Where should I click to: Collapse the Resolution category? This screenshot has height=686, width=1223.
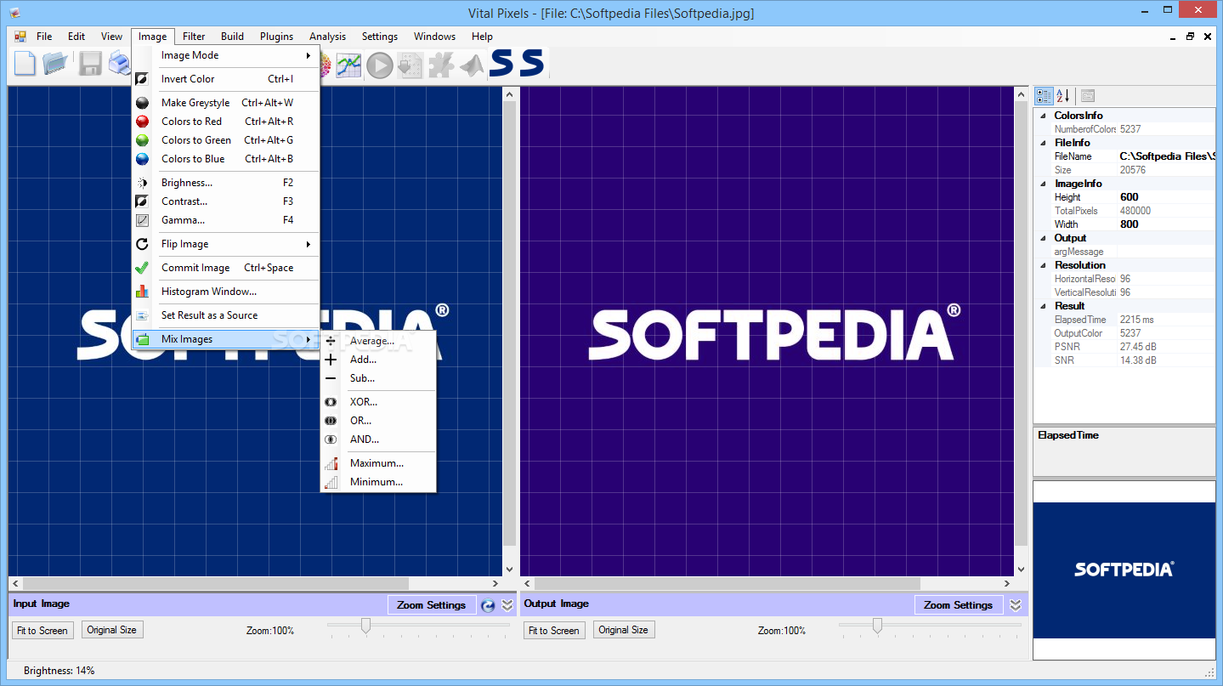1044,265
